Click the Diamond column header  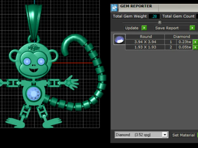point(181,37)
